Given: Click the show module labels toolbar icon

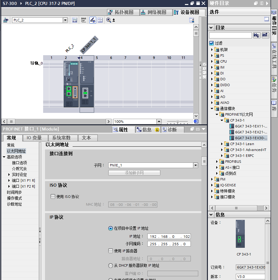Looking at the screenshot, I should click(x=83, y=20).
